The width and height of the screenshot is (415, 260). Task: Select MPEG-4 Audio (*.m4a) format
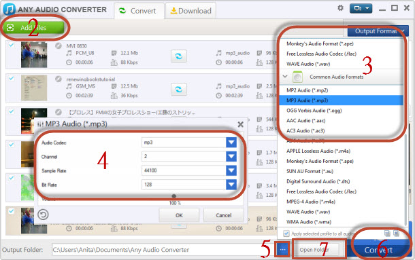[x=341, y=202]
